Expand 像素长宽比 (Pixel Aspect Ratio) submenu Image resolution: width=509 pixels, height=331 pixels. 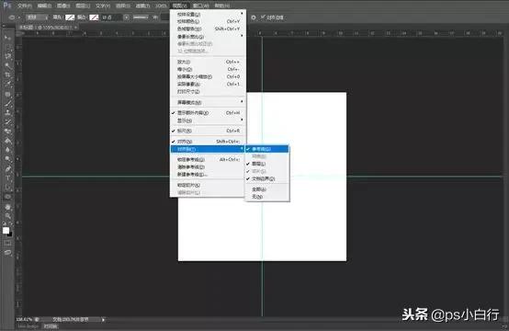pyautogui.click(x=208, y=37)
